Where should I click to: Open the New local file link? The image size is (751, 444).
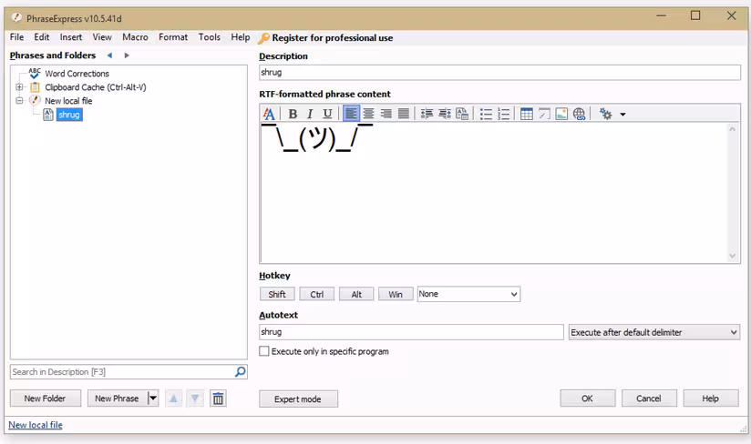click(x=36, y=425)
